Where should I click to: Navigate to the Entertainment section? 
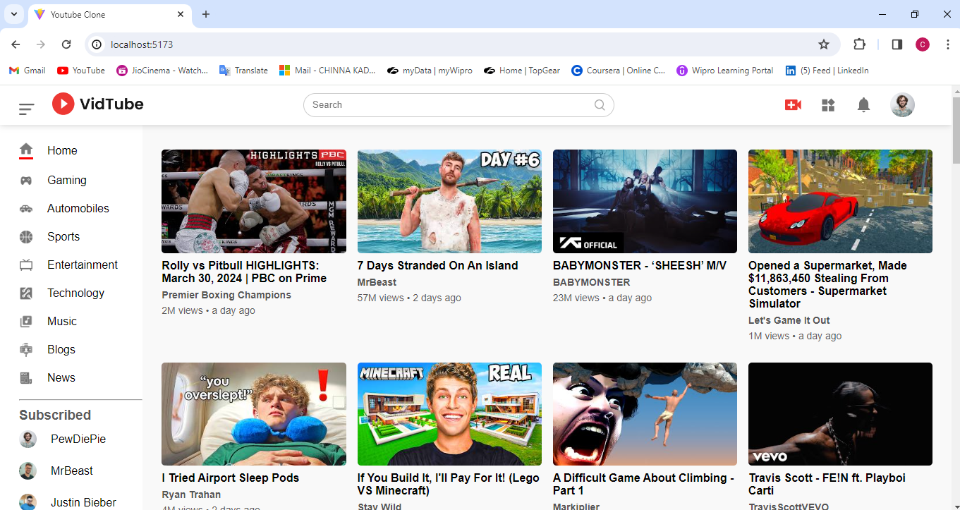tap(82, 265)
